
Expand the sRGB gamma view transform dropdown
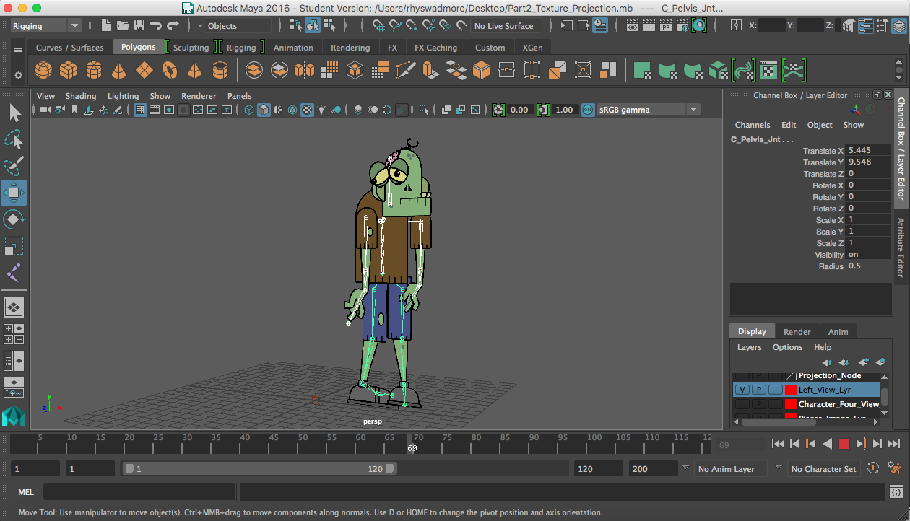coord(693,110)
